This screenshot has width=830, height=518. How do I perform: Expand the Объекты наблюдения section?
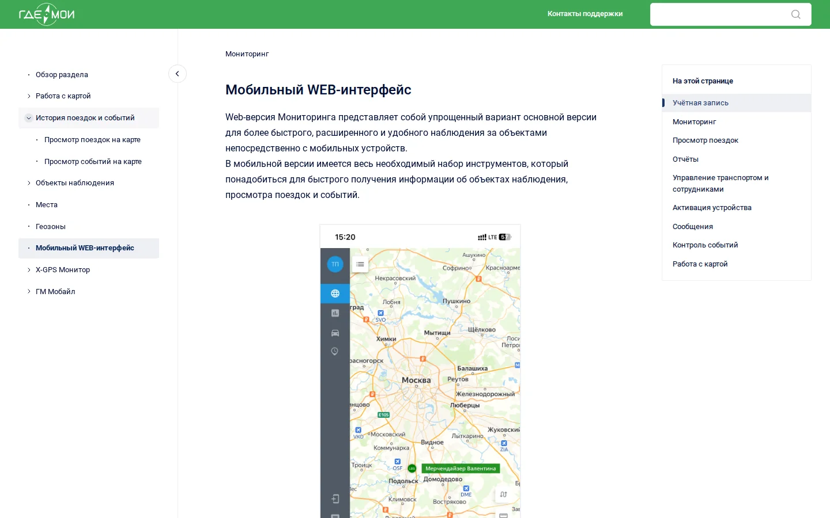pos(29,183)
